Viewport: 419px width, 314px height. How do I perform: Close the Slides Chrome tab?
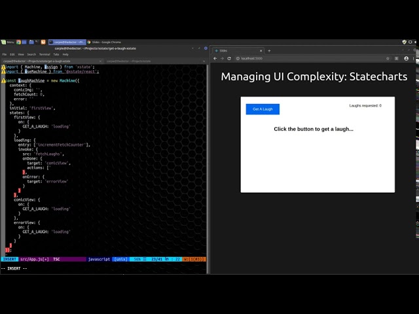(x=261, y=51)
